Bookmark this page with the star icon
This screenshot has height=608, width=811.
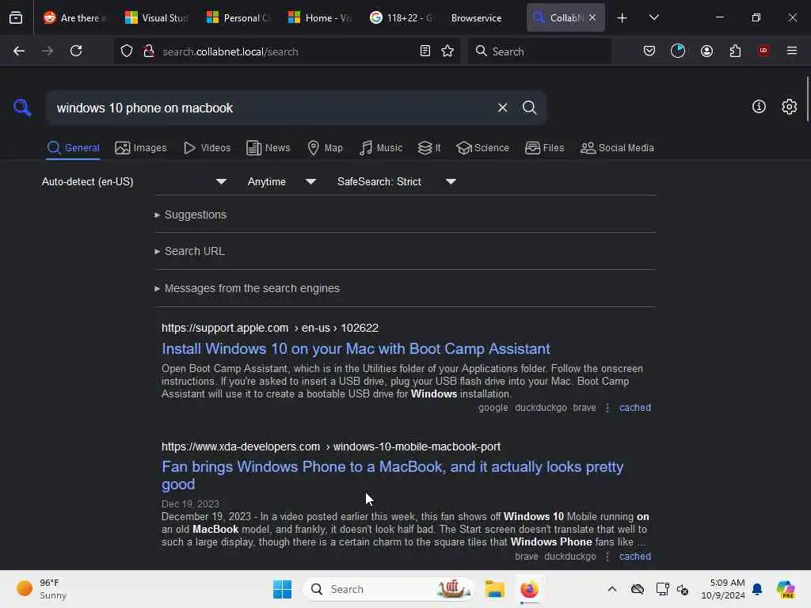tap(447, 51)
